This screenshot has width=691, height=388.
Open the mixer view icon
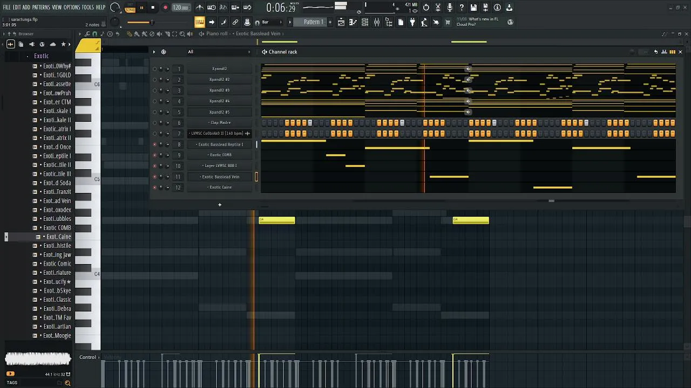pos(377,22)
